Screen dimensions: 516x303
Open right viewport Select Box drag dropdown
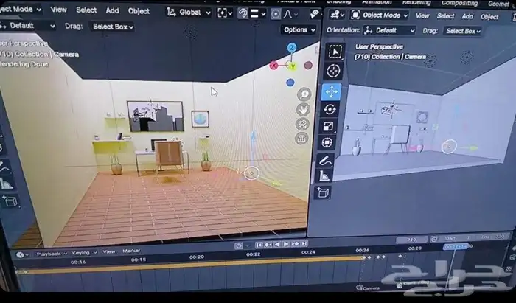coord(463,31)
